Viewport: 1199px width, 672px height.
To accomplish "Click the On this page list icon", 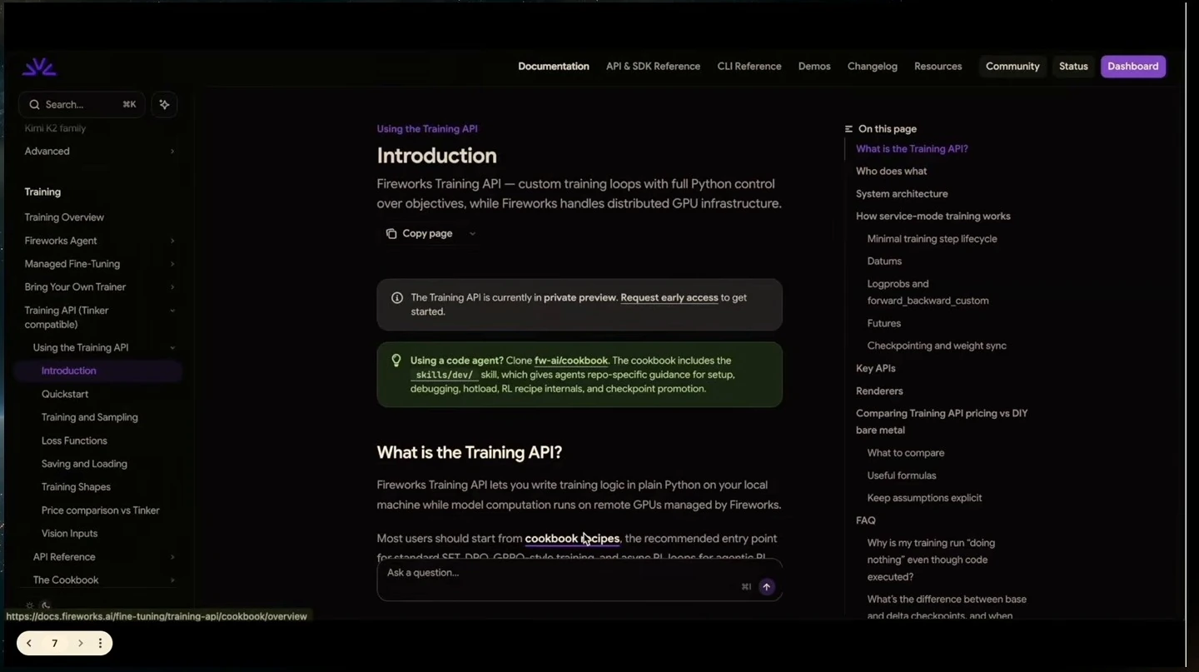I will [x=849, y=129].
